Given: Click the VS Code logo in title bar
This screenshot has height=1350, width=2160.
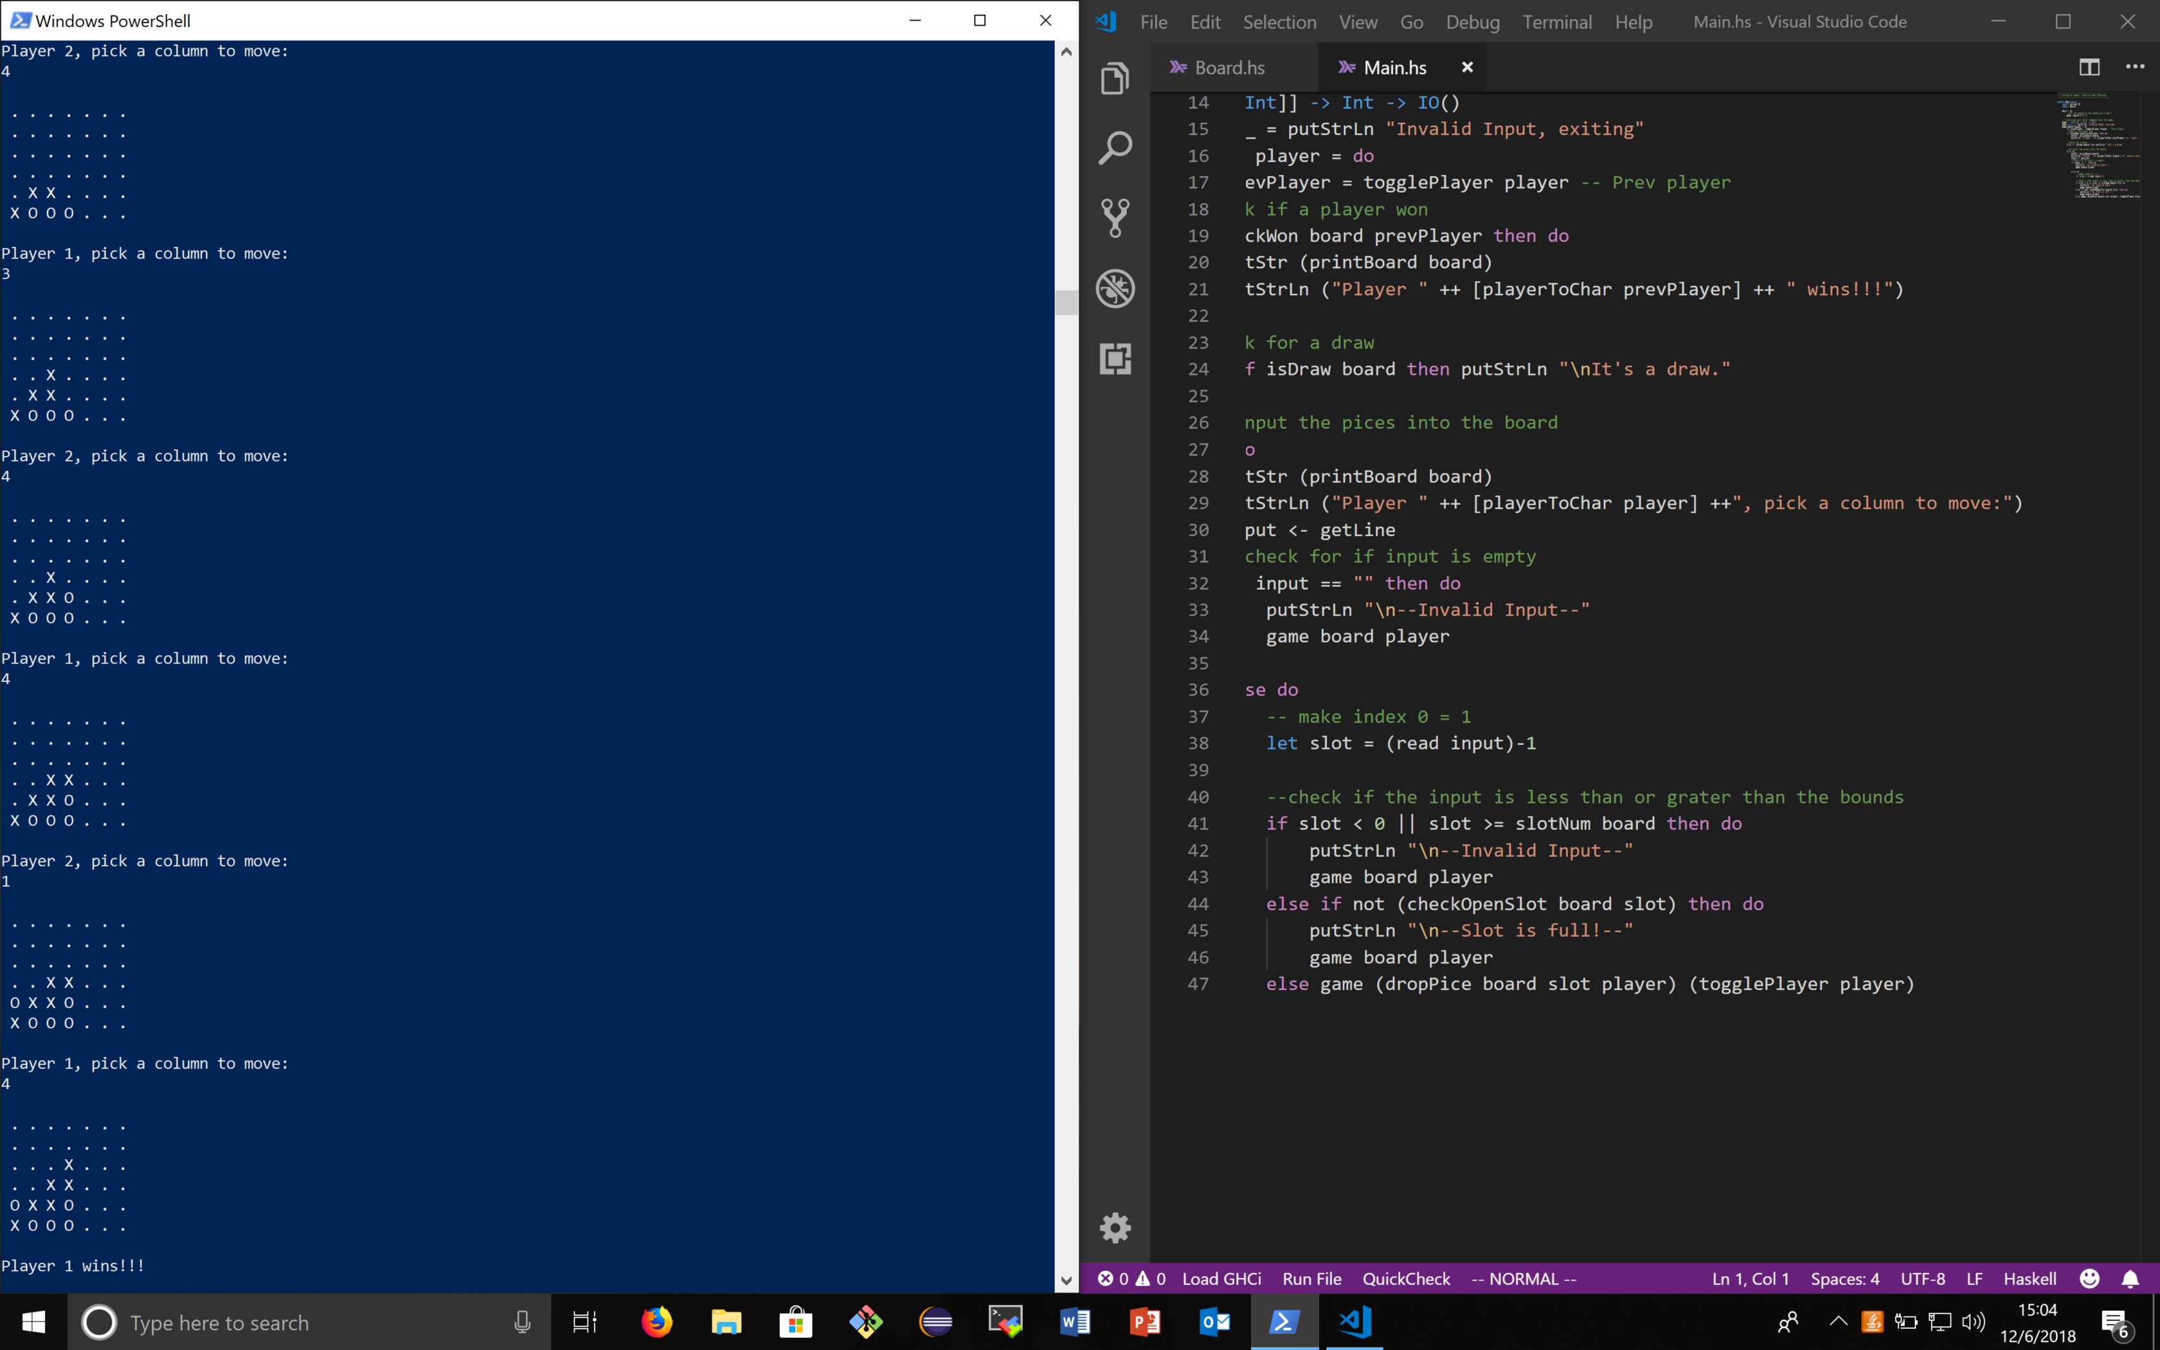Looking at the screenshot, I should [x=1106, y=21].
